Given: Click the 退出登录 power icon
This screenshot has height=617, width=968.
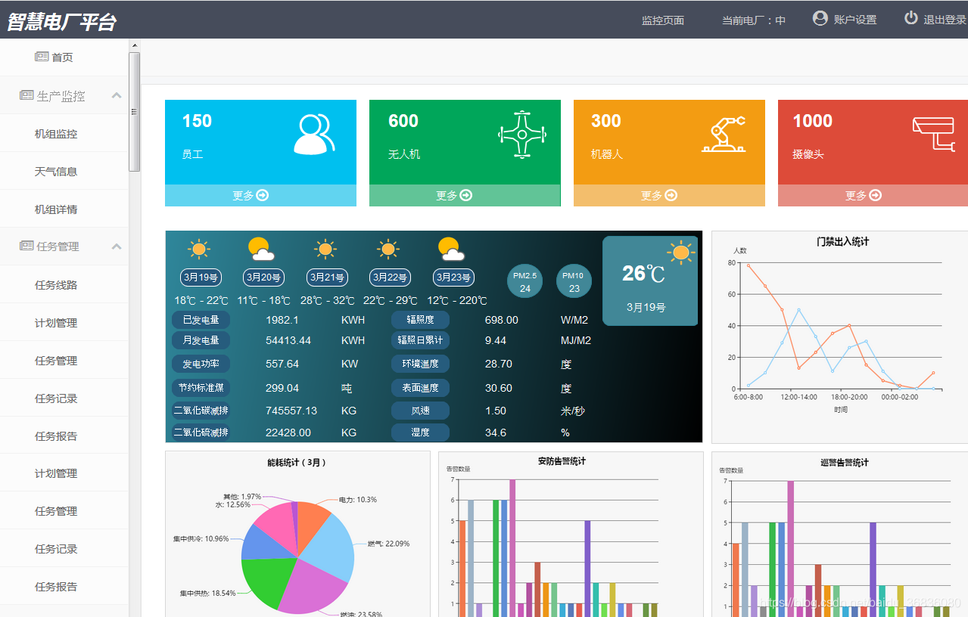Looking at the screenshot, I should point(911,18).
